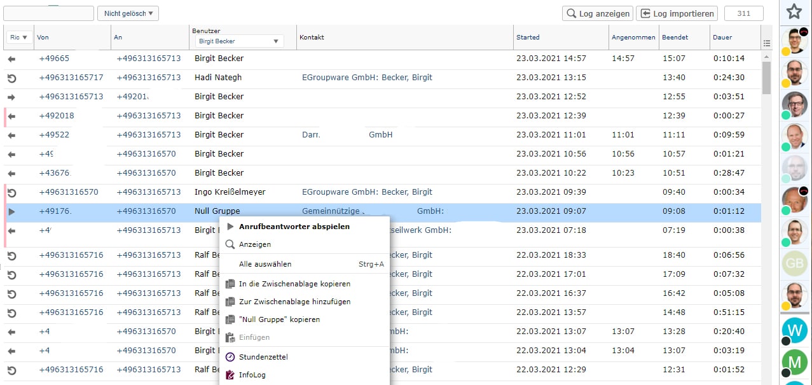Screen dimensions: 812x385
Task: Click the outgoing arrow icon on the 12:52 call
Action: pos(11,97)
